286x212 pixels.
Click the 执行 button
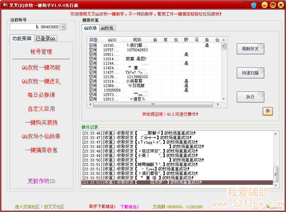pos(251,97)
